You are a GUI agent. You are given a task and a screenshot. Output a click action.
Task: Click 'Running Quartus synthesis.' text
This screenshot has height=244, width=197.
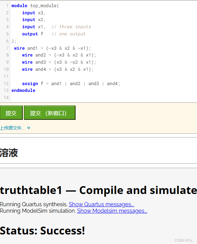(x=34, y=204)
